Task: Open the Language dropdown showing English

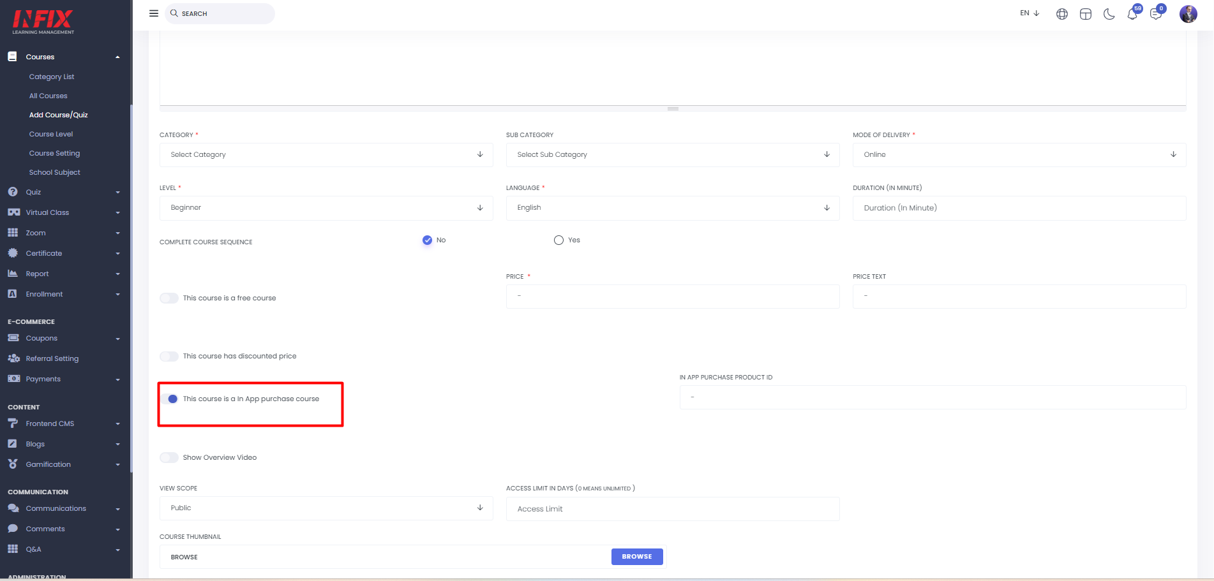Action: tap(673, 208)
